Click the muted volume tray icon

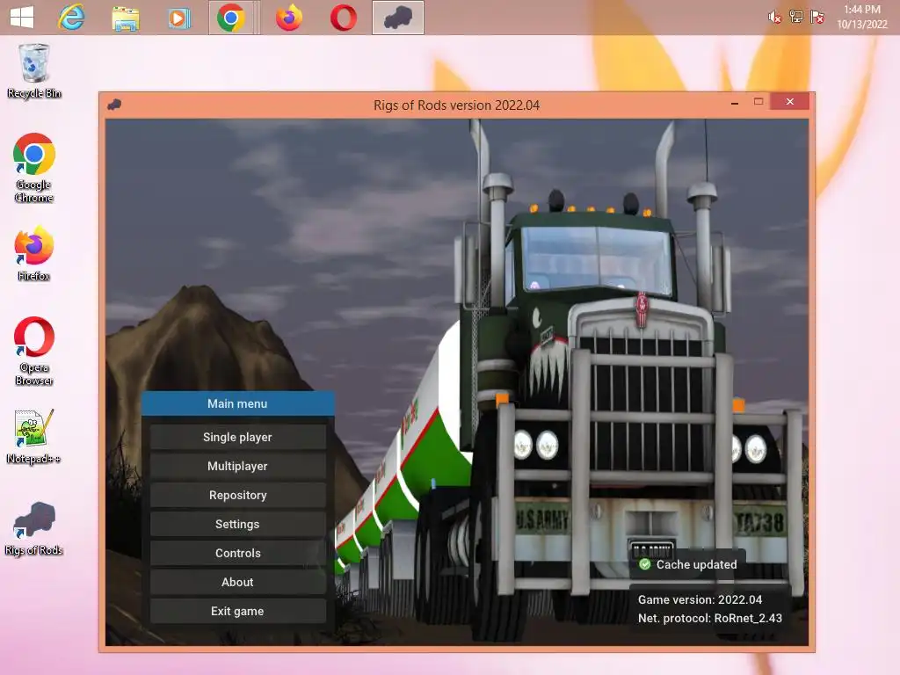pyautogui.click(x=774, y=18)
